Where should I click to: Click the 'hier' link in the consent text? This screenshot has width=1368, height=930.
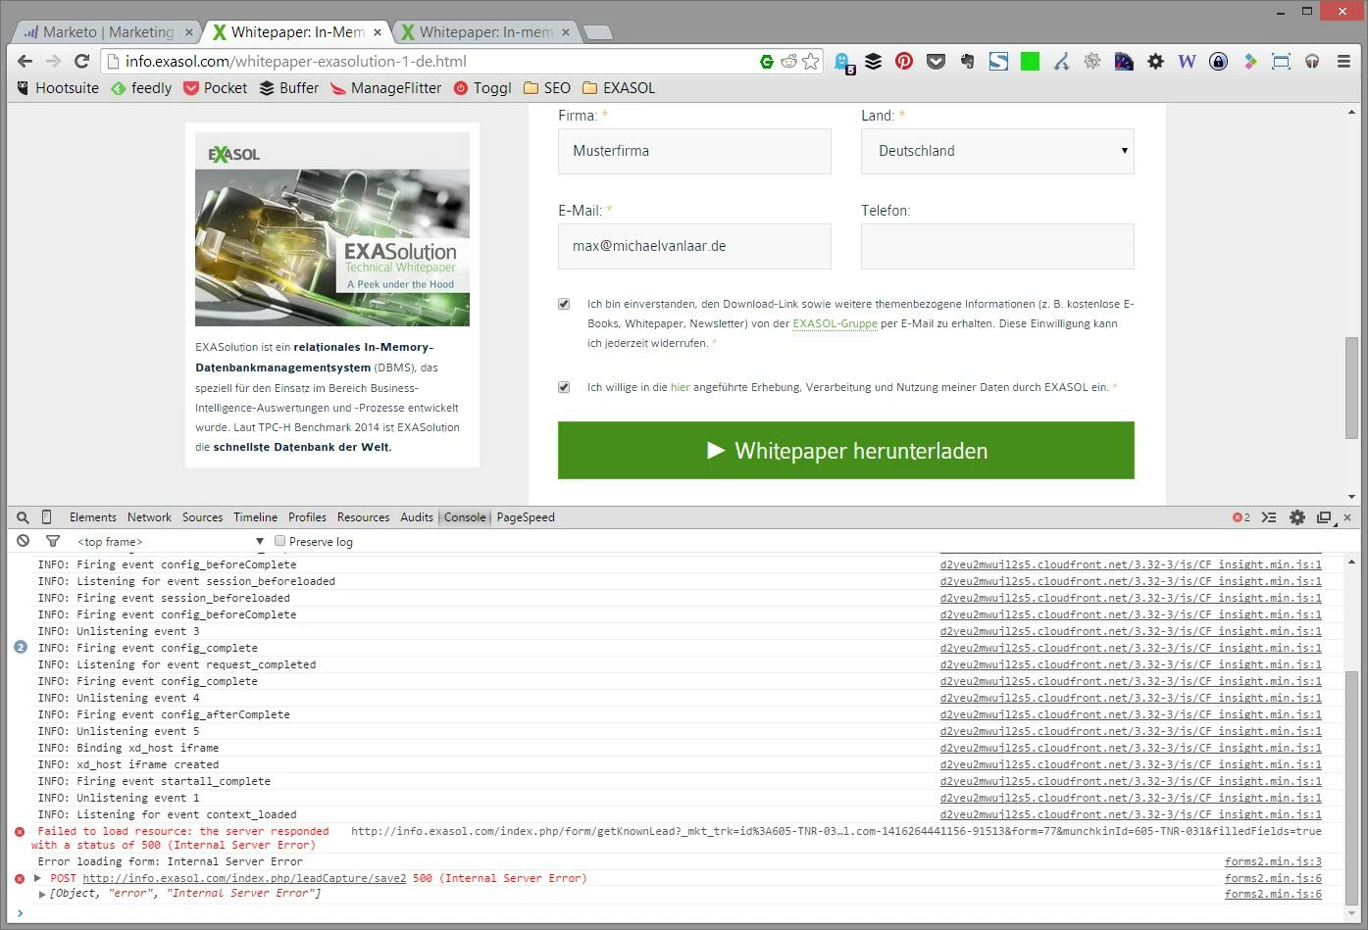coord(680,387)
